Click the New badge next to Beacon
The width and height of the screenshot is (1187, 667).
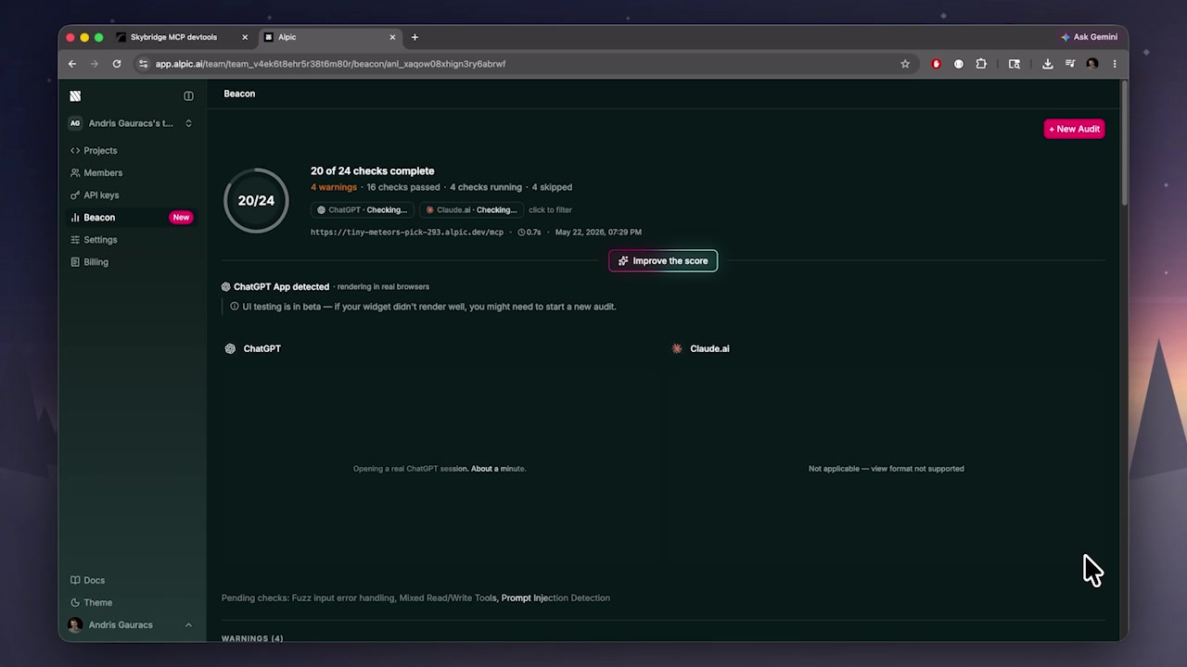(x=181, y=218)
